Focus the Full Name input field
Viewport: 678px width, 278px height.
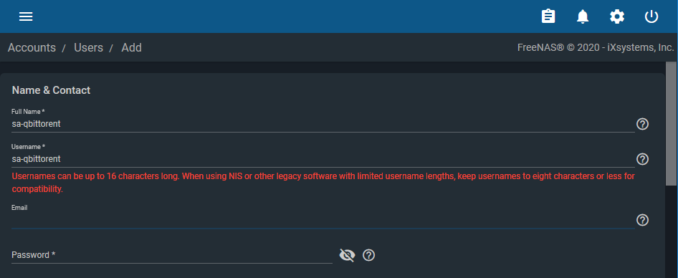coord(323,124)
